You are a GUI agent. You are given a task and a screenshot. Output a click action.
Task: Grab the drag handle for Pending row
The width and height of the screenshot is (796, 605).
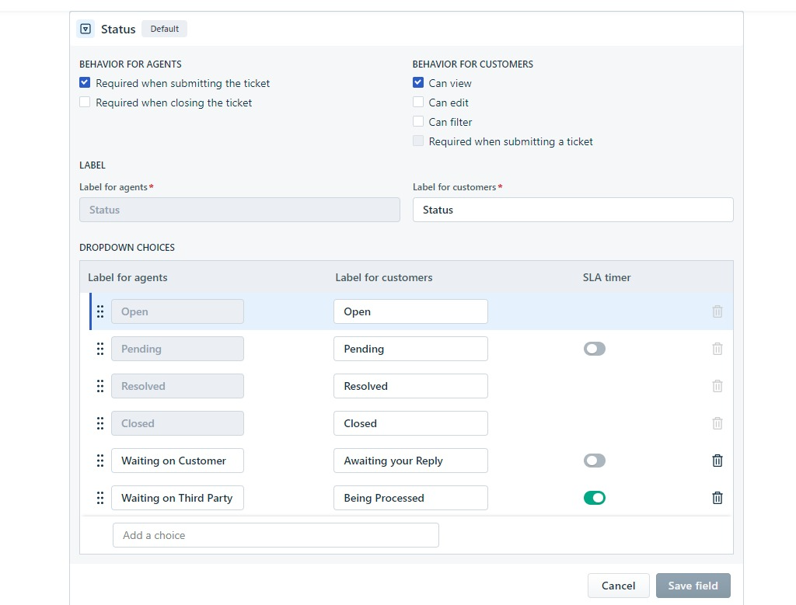(100, 349)
